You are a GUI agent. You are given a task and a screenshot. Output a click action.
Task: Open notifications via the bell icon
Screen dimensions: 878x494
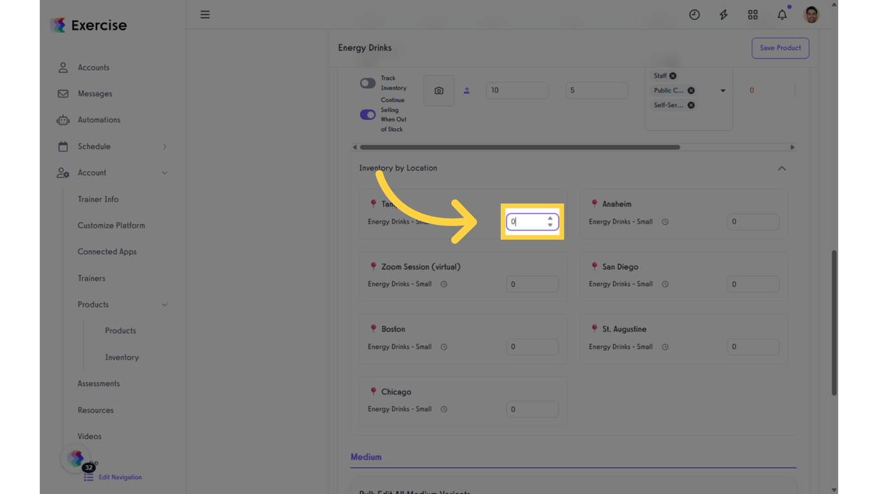[x=782, y=14]
